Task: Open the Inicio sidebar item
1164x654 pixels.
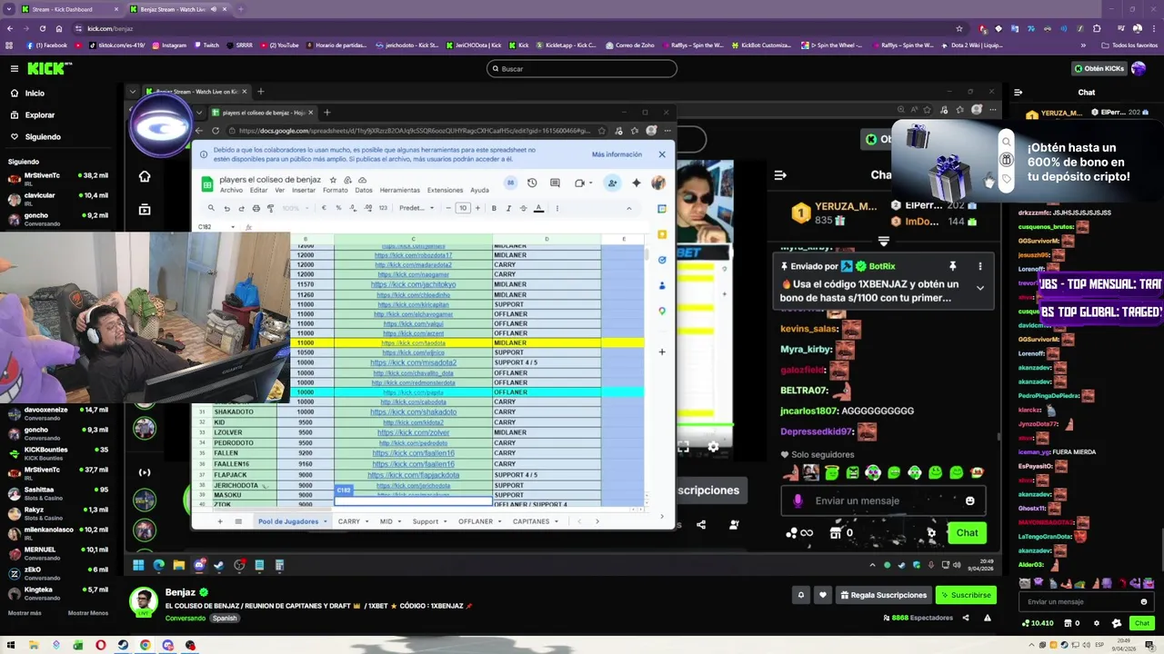Action: [x=27, y=93]
